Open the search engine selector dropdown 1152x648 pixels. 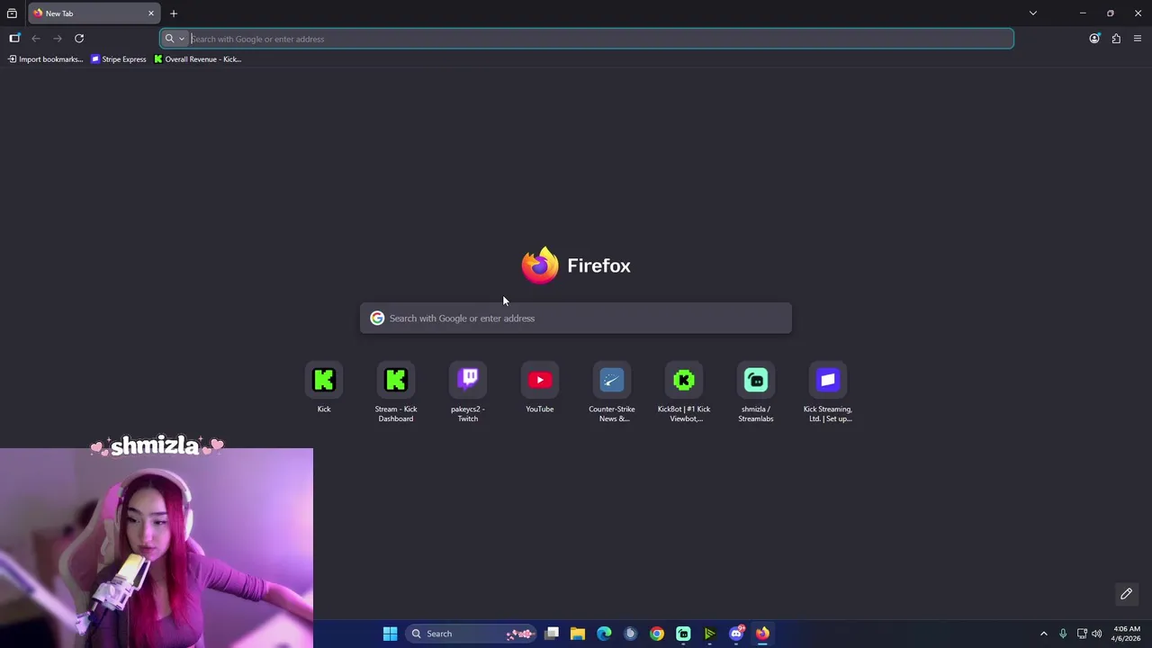(x=175, y=39)
